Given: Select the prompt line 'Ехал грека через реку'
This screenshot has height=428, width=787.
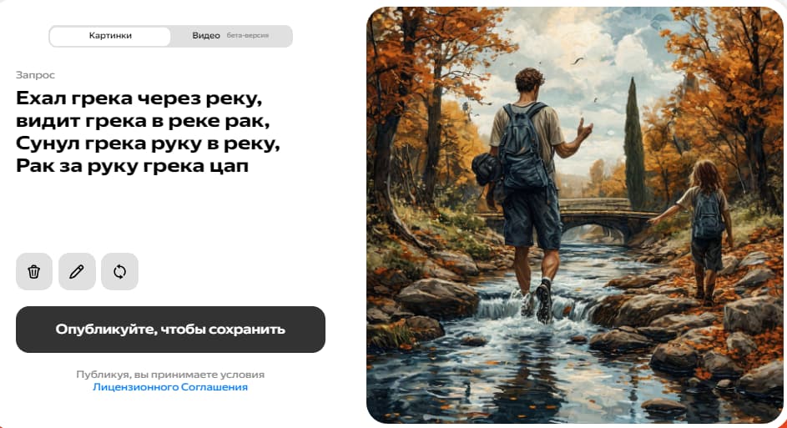Looking at the screenshot, I should pyautogui.click(x=139, y=98).
